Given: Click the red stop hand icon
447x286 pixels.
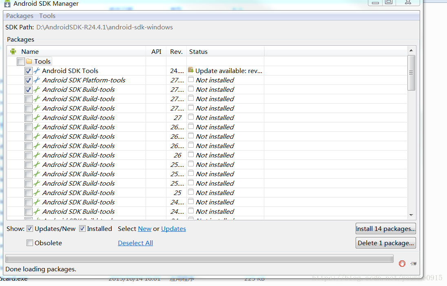Looking at the screenshot, I should click(402, 264).
